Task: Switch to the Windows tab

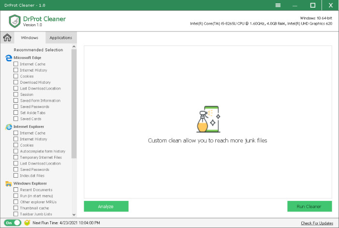Action: (x=29, y=38)
